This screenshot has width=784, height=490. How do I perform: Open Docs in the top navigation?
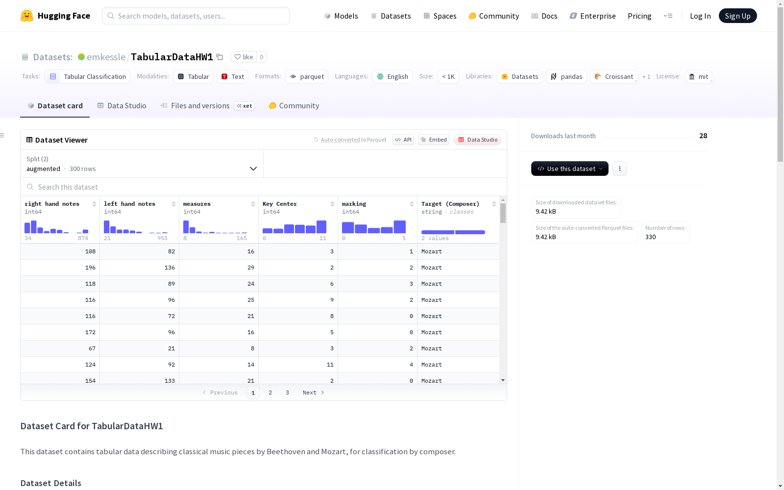click(x=544, y=16)
